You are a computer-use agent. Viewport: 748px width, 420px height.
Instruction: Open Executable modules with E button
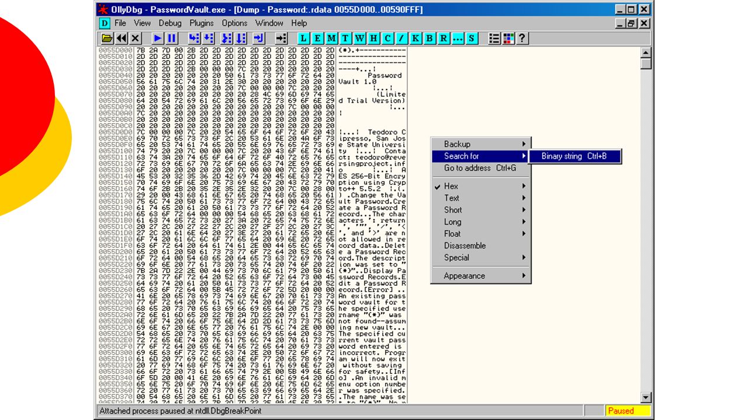click(x=317, y=38)
